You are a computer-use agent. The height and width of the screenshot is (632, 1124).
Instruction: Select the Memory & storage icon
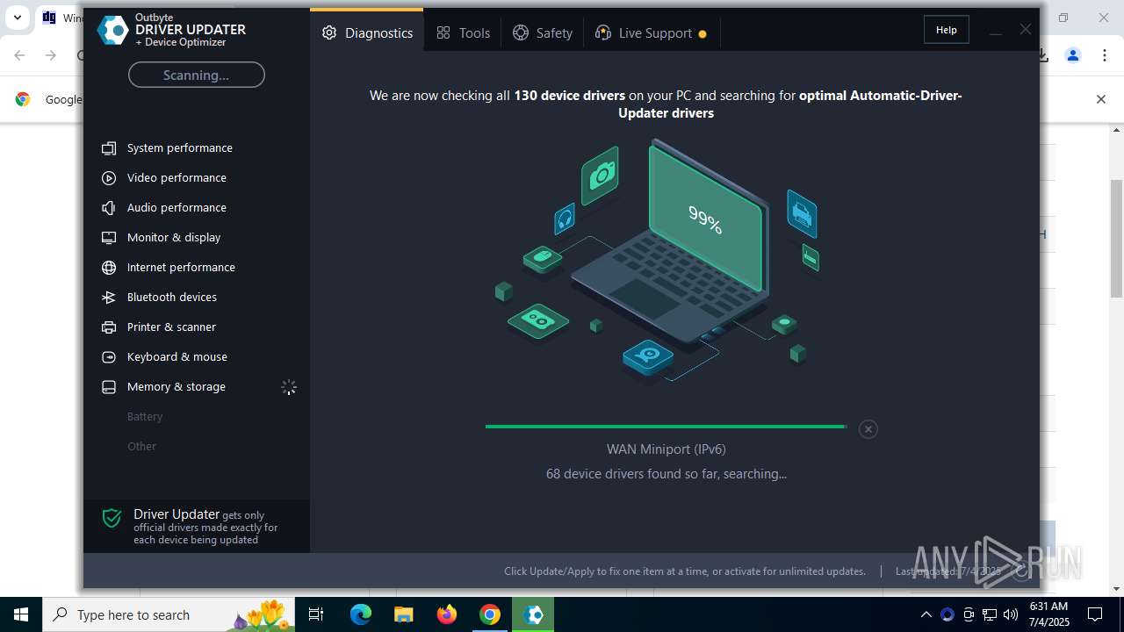(x=109, y=387)
